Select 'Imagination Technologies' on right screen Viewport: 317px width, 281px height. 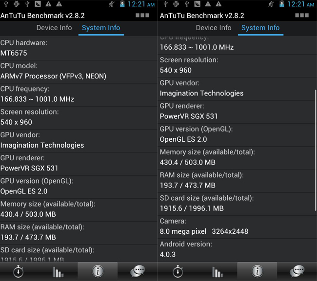point(201,94)
